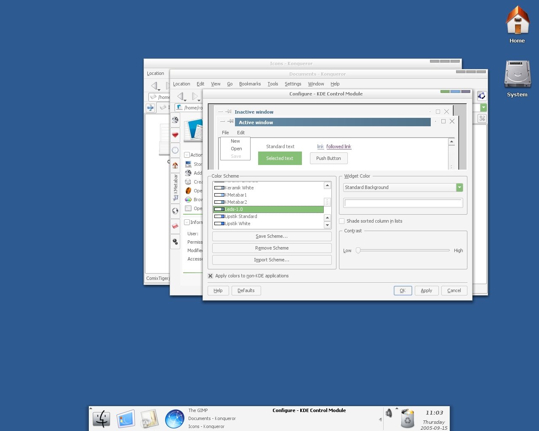The image size is (539, 431).
Task: Open View menu in Documents Konqueror
Action: pos(216,84)
